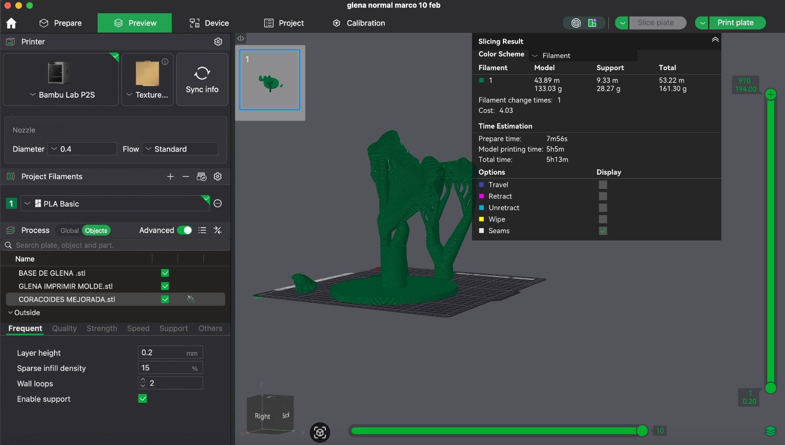This screenshot has height=445, width=785.
Task: Open filament options ellipsis for PLA Basic
Action: pos(218,204)
